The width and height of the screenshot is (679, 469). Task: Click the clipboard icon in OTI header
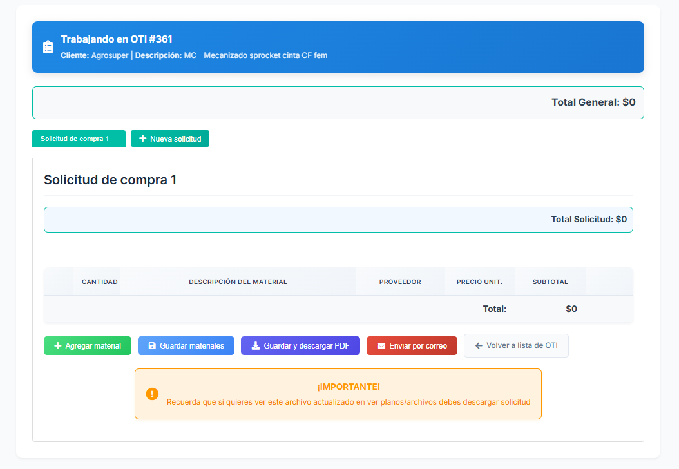tap(48, 47)
